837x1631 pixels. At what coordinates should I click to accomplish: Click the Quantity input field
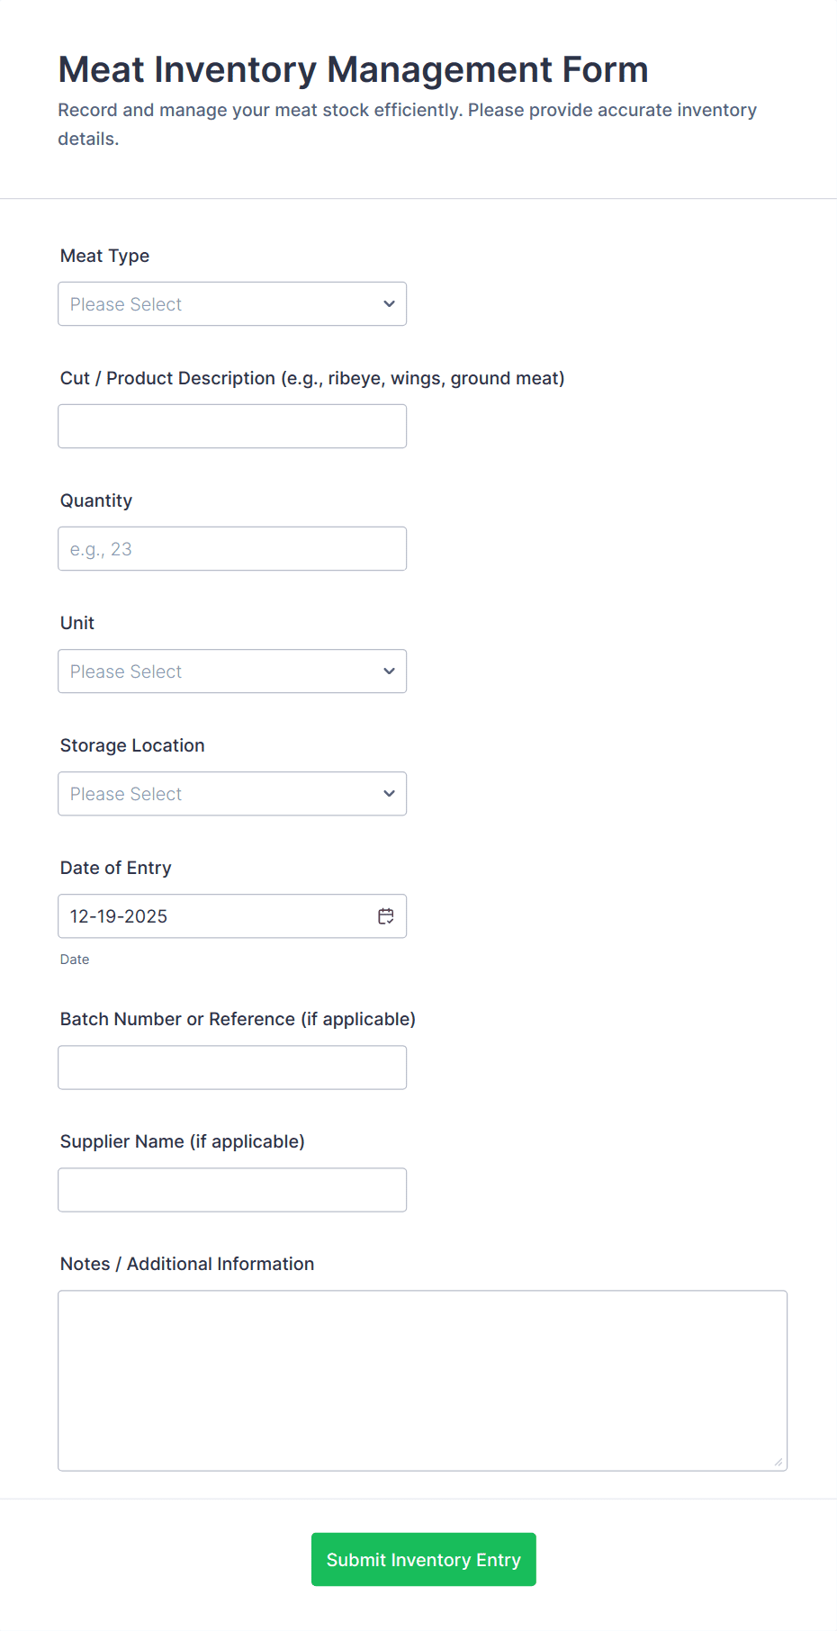tap(232, 548)
